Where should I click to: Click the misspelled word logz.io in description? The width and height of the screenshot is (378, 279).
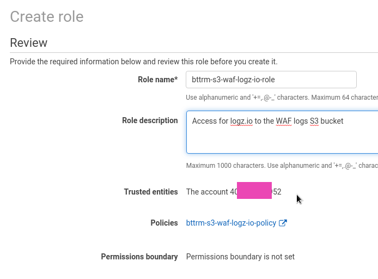pos(241,121)
